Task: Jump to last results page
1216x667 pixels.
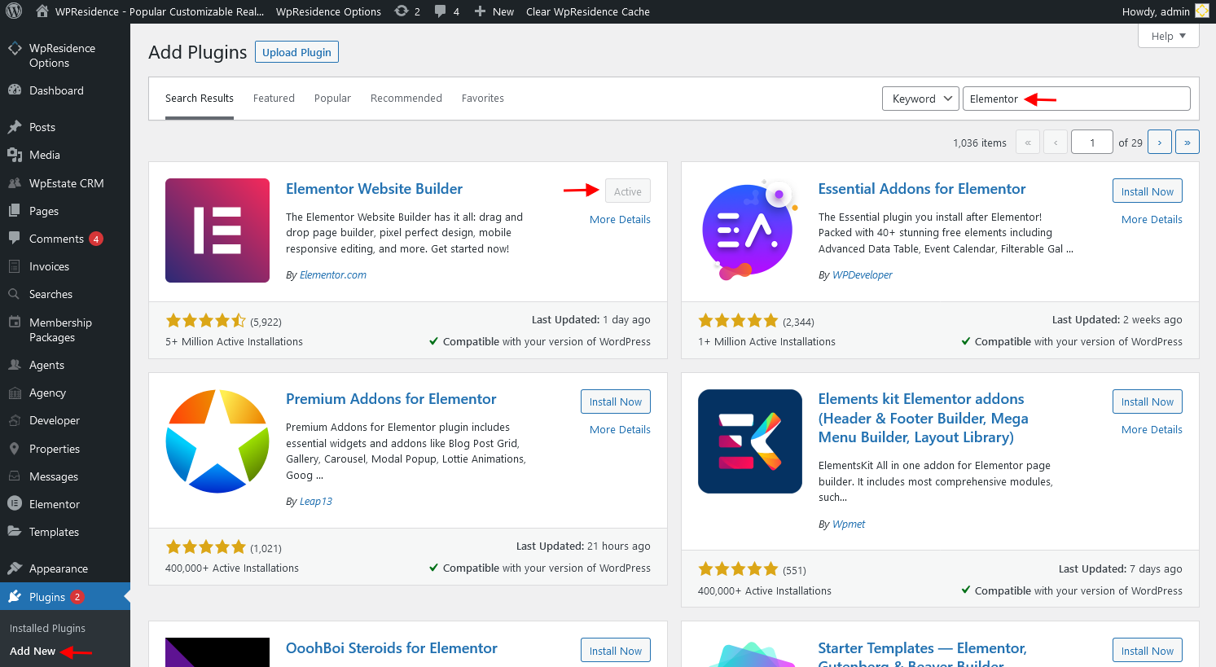Action: [x=1187, y=142]
